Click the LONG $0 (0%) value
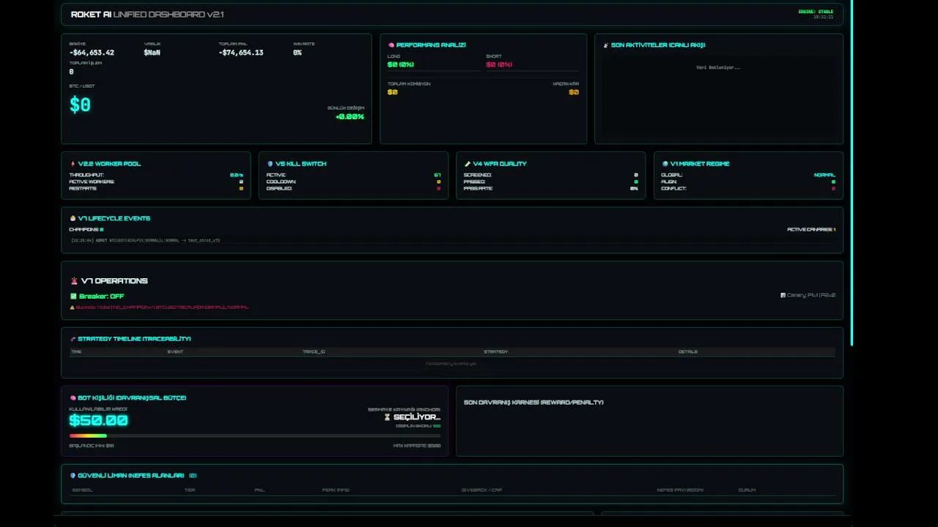 point(401,64)
